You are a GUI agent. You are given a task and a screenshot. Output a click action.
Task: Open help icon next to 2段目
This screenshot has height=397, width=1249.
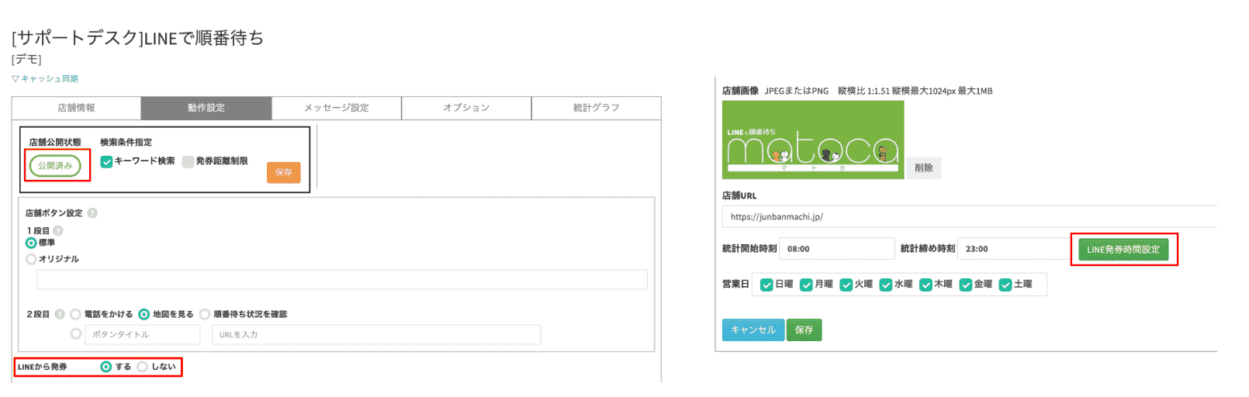60,314
